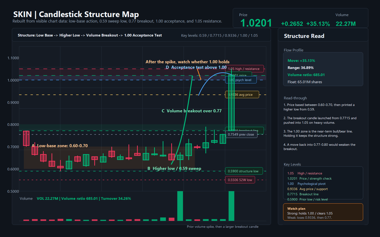Click the Float: 65.01M shares line
The image size is (380, 237).
pos(305,82)
